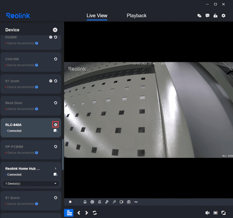Change stream quality from High
The image size is (233, 218).
tap(136, 202)
